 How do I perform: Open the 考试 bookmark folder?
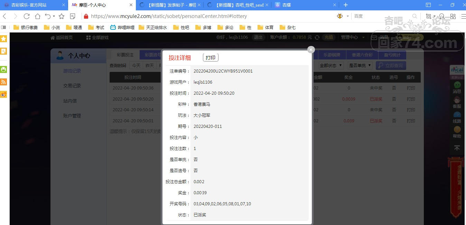96,27
